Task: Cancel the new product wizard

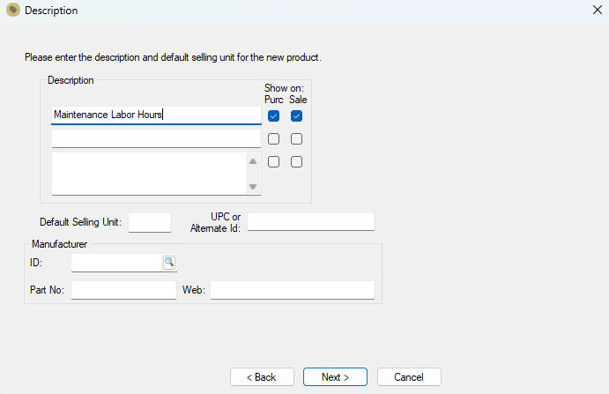Action: (x=409, y=377)
